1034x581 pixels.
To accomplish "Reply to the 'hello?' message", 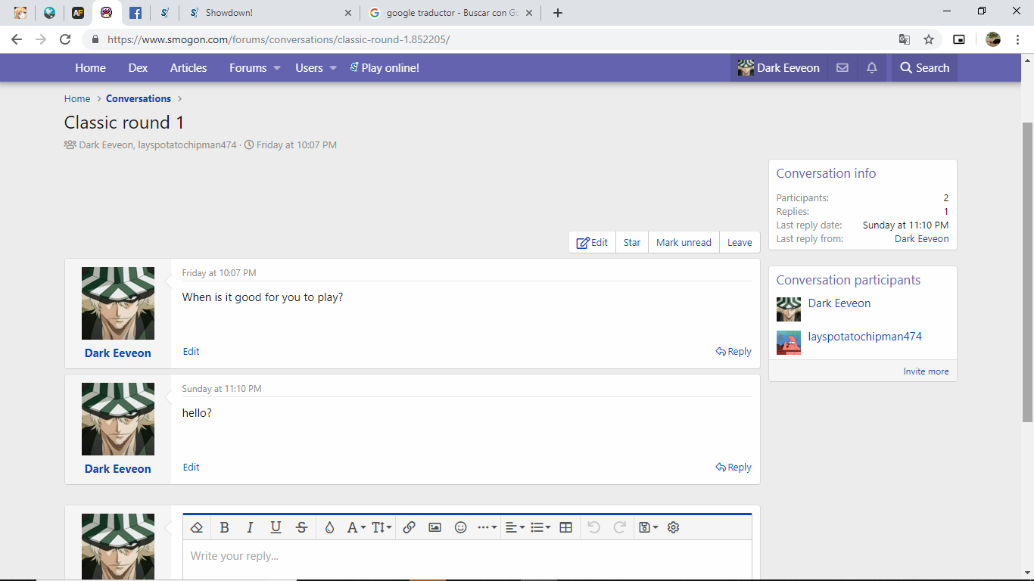I will click(x=733, y=468).
